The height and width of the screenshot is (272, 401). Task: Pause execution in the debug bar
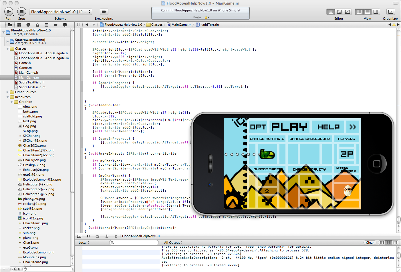pos(88,236)
